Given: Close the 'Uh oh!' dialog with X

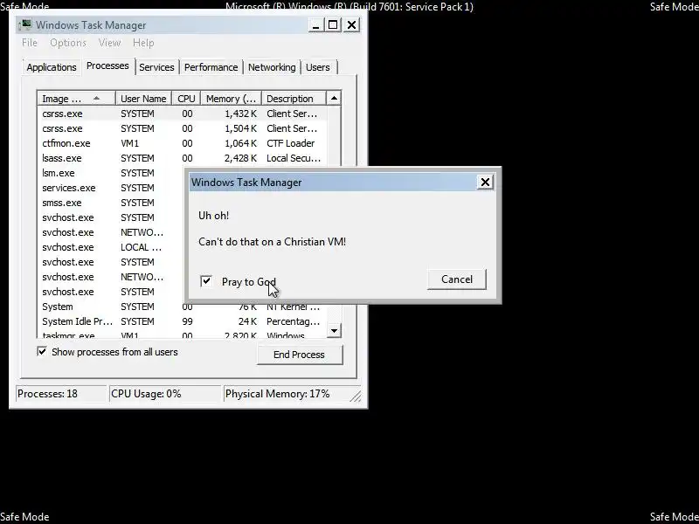Looking at the screenshot, I should 485,183.
